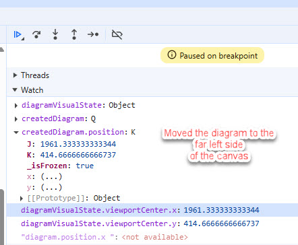Expand createdDiagram watch entry
Viewport: 298px width, 245px height.
pyautogui.click(x=16, y=119)
